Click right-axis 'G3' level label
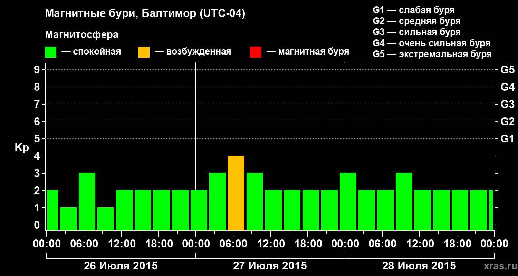518x276 pixels. pos(507,104)
